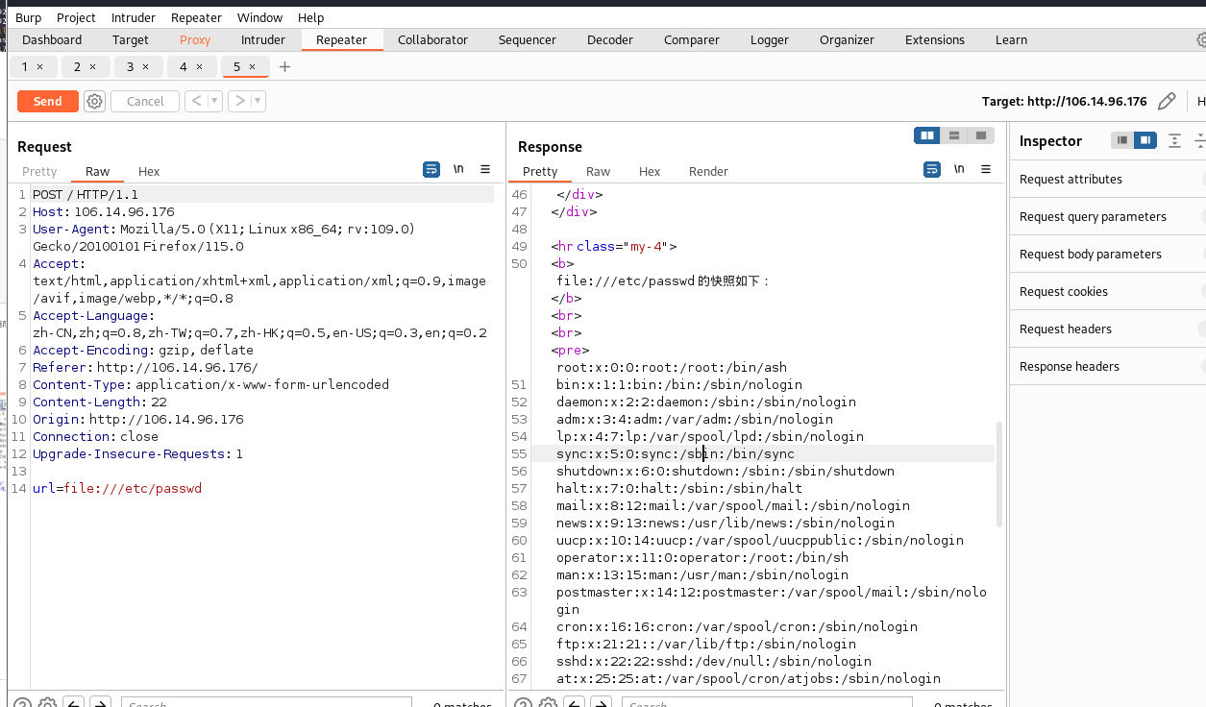Click the Response panel vertical scrollbar
The height and width of the screenshot is (707, 1206).
(999, 475)
